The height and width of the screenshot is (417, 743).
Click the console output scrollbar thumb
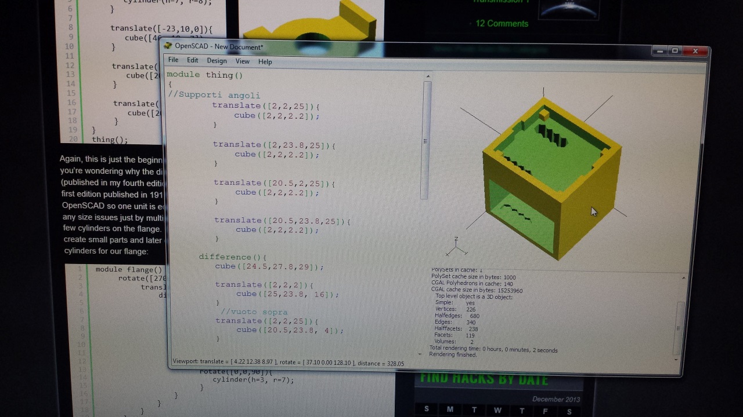tap(679, 328)
